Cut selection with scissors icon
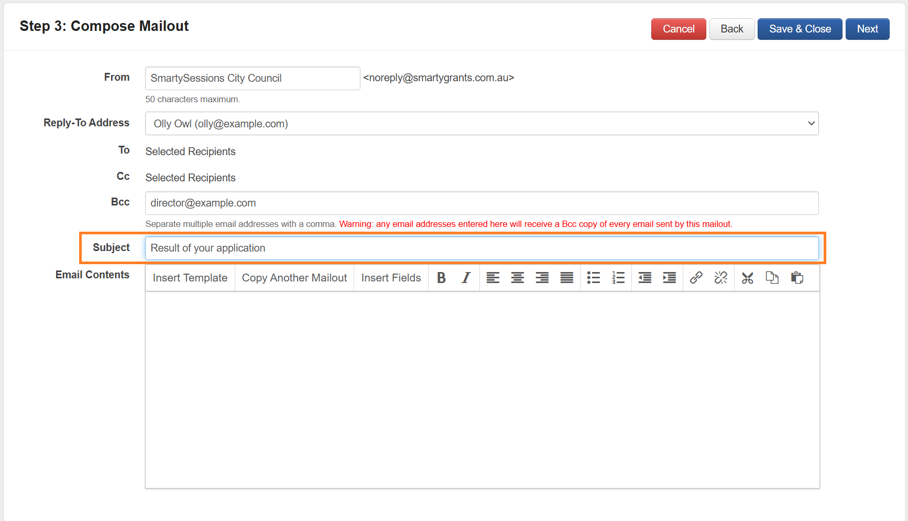Image resolution: width=908 pixels, height=521 pixels. 747,278
